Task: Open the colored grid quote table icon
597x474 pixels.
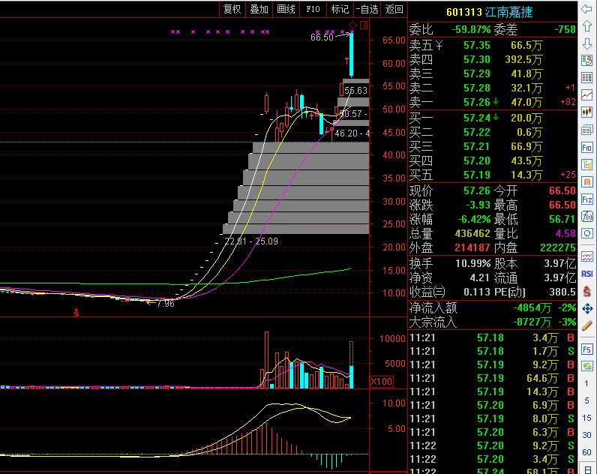Action: pyautogui.click(x=586, y=78)
